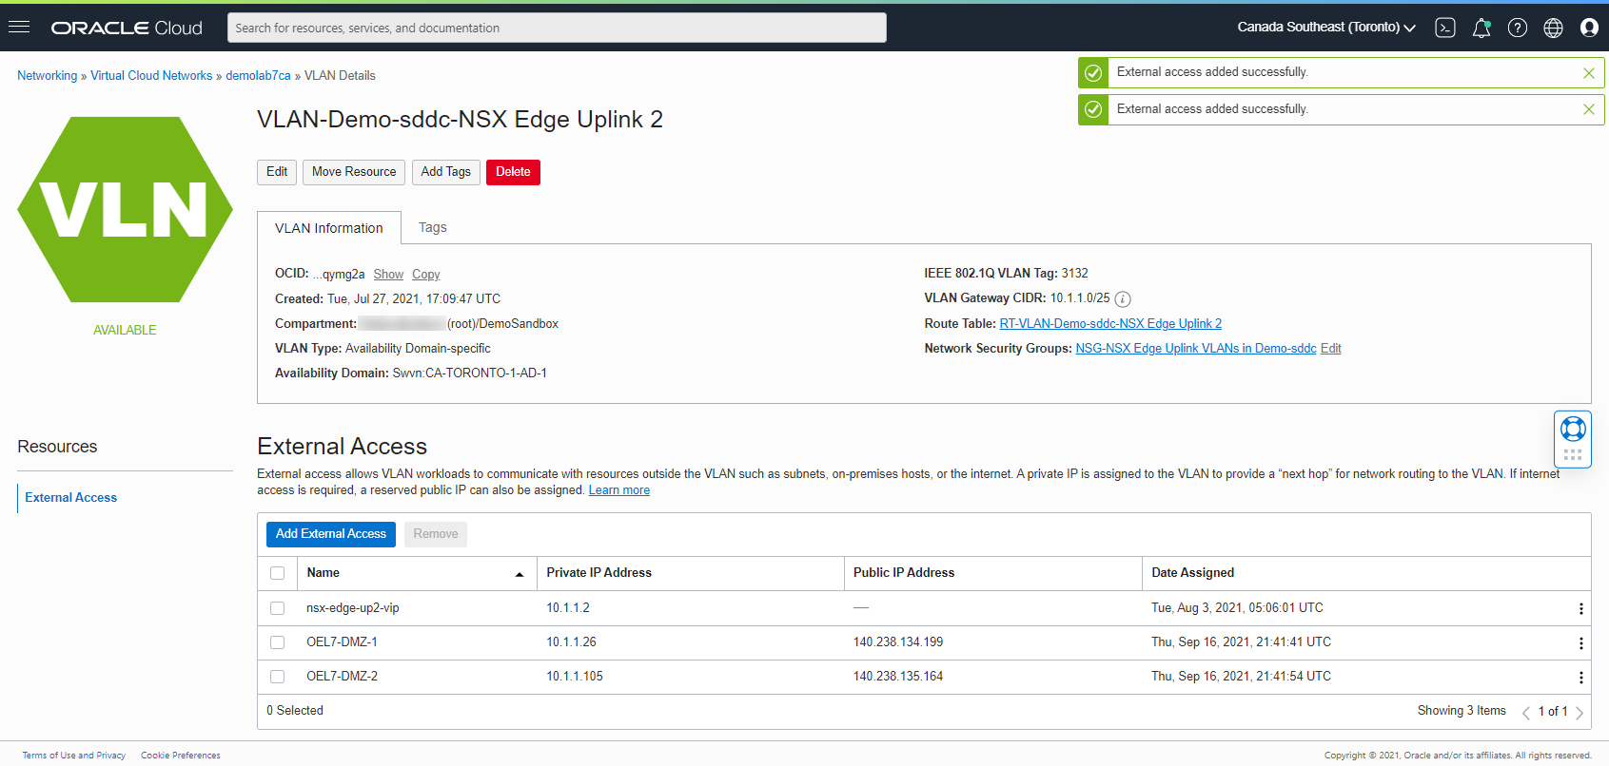Viewport: 1609px width, 766px height.
Task: Click the OEL7-DMZ-1 name cell
Action: (x=342, y=642)
